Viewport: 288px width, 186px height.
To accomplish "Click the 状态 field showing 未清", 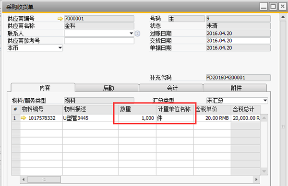I will [238, 26].
